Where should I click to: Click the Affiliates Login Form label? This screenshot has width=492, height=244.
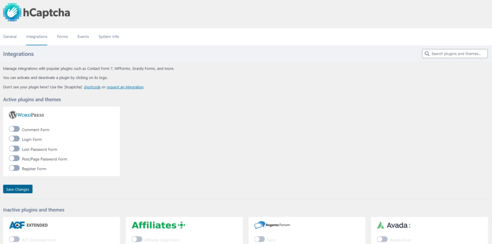coord(162,240)
